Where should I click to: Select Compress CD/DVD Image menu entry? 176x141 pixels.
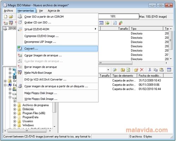[x=57, y=36]
